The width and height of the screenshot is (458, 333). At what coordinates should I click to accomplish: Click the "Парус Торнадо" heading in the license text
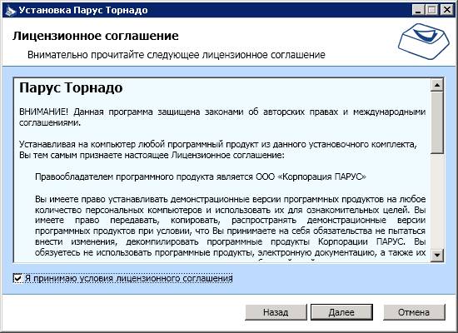71,87
